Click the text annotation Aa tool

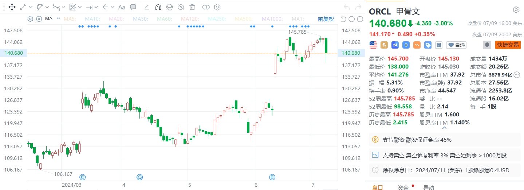coord(122,7)
